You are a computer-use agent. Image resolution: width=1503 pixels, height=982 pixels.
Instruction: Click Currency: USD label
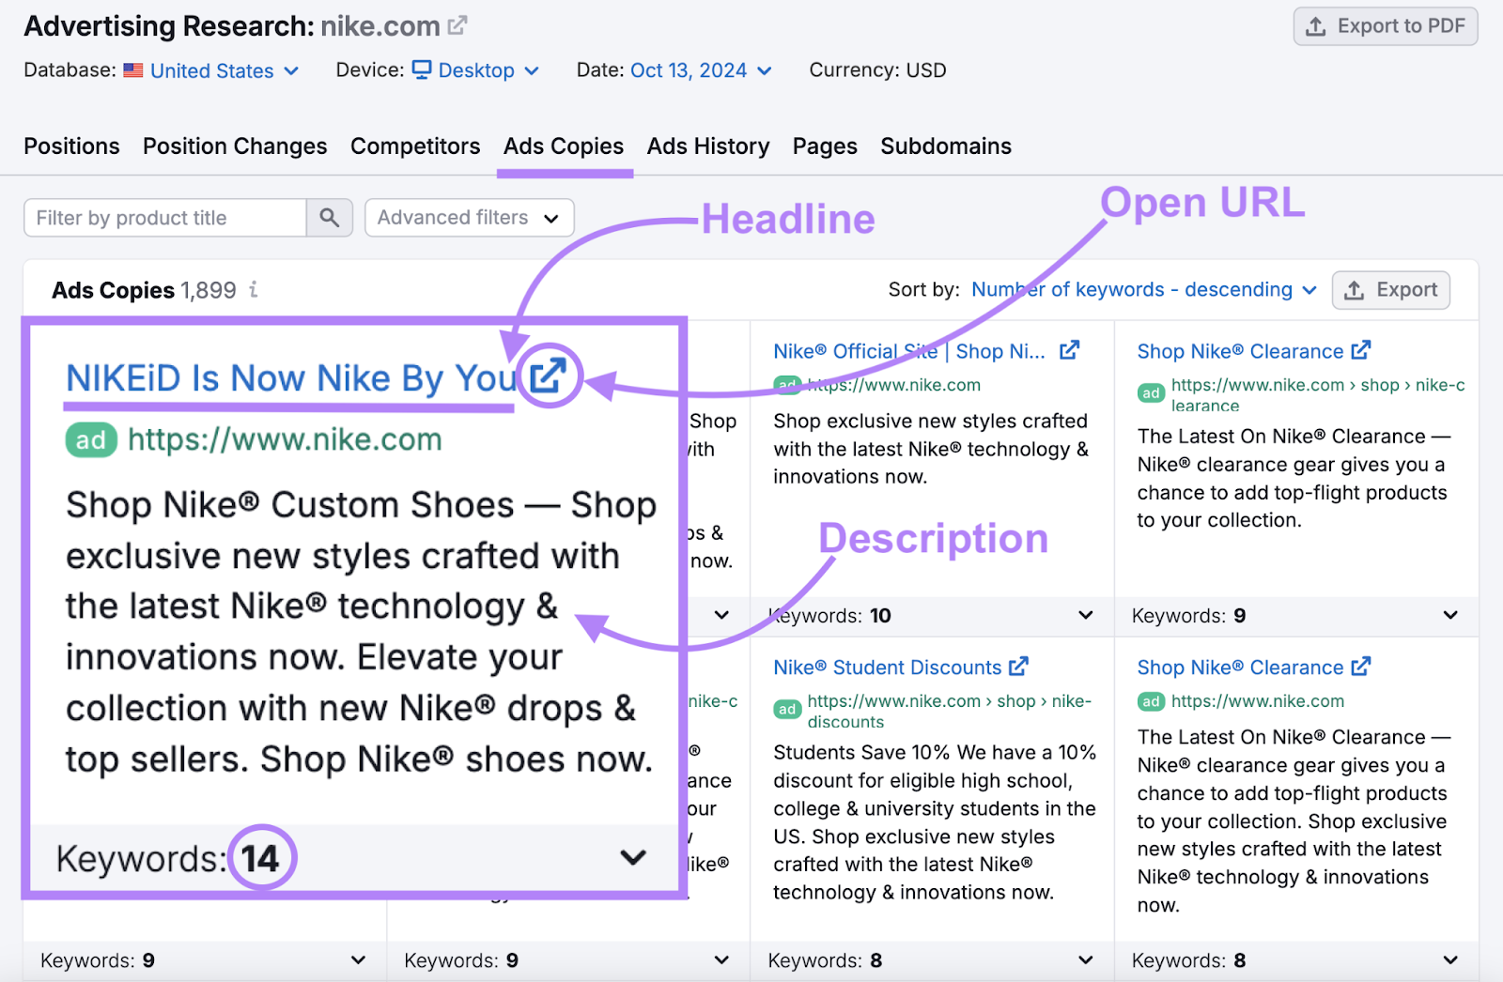(877, 70)
